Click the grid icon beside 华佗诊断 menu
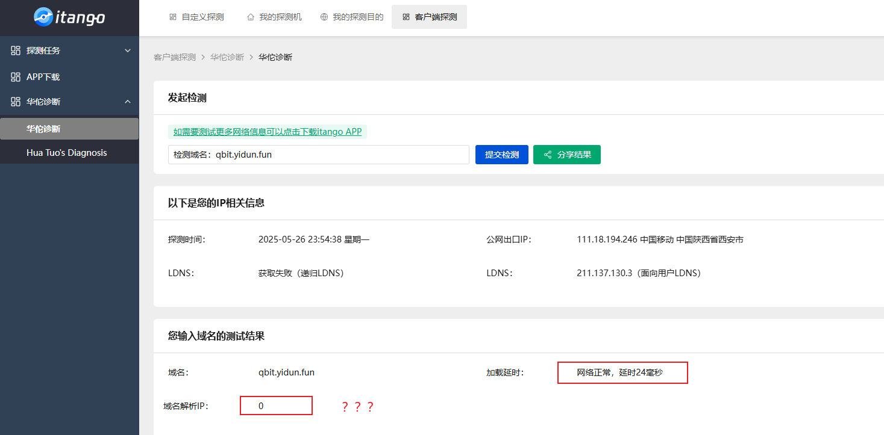 click(x=16, y=102)
